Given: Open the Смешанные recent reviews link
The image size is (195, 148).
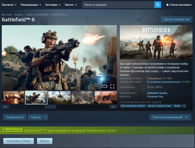Looking at the screenshot, I should pyautogui.click(x=154, y=78).
